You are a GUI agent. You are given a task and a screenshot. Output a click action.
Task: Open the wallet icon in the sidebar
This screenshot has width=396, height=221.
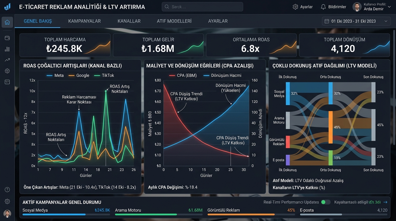(7, 38)
